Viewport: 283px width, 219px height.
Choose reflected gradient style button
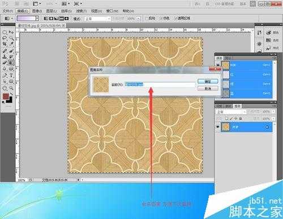(x=61, y=18)
